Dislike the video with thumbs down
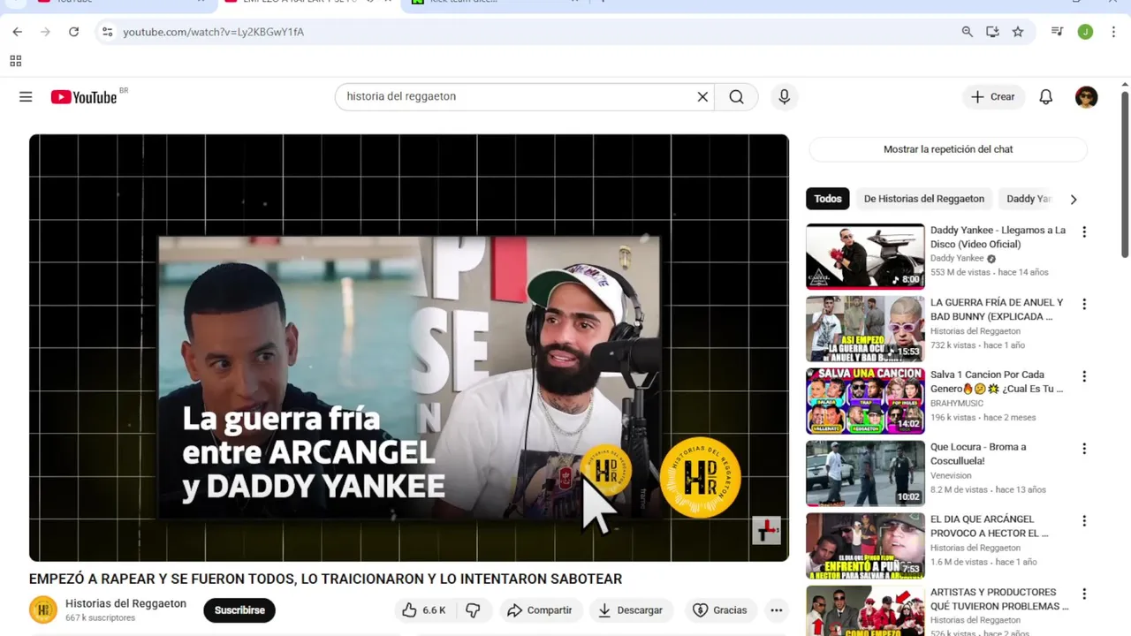The width and height of the screenshot is (1131, 636). click(473, 610)
